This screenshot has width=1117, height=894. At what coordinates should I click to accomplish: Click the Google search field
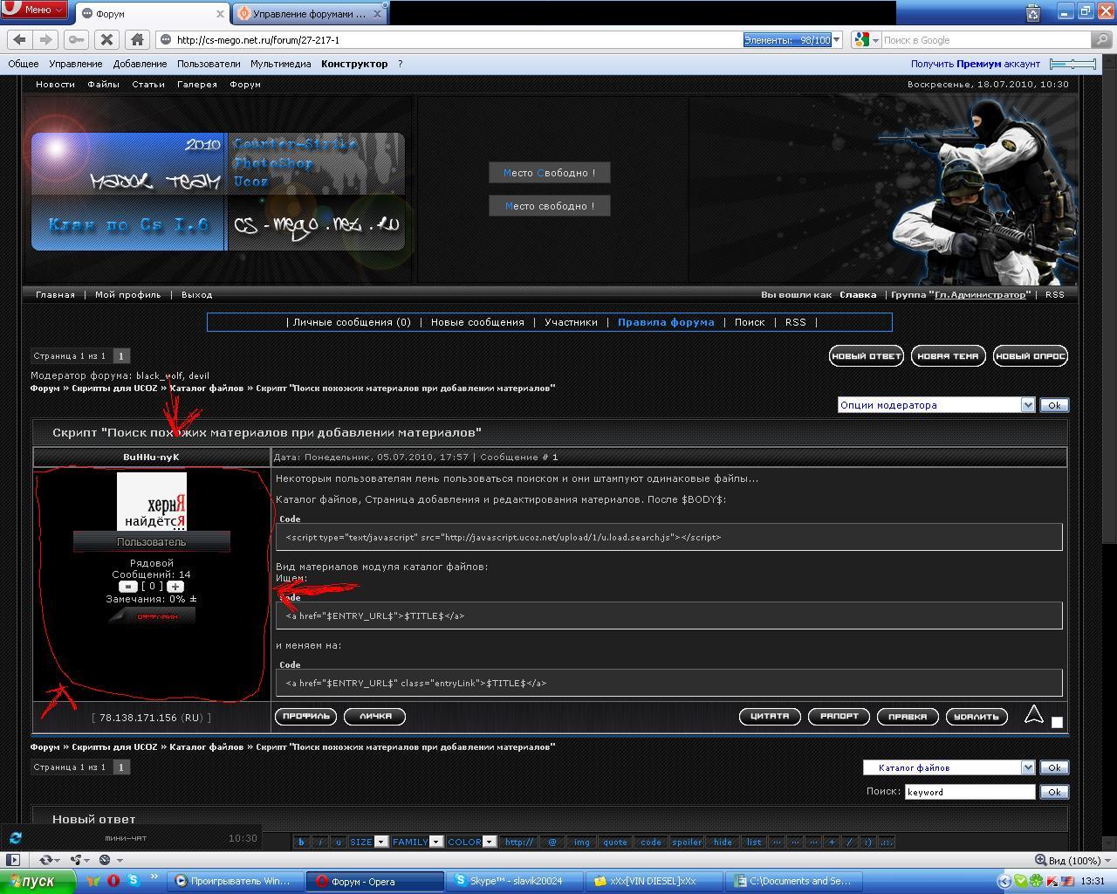[986, 39]
